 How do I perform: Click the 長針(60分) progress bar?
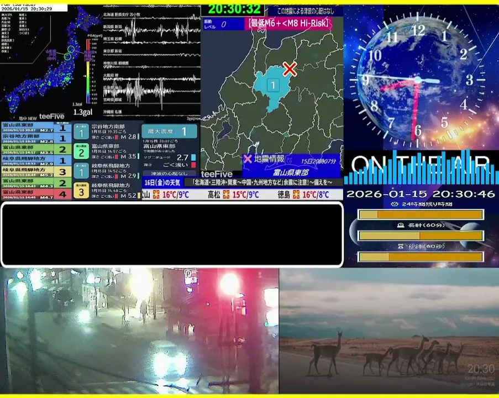click(421, 235)
